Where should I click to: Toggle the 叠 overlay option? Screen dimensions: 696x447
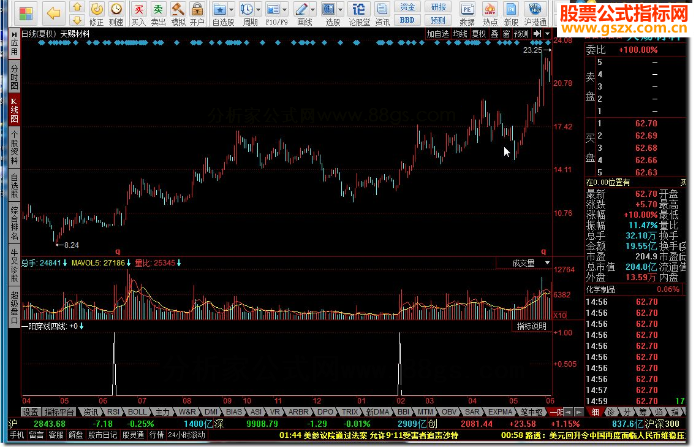point(494,34)
